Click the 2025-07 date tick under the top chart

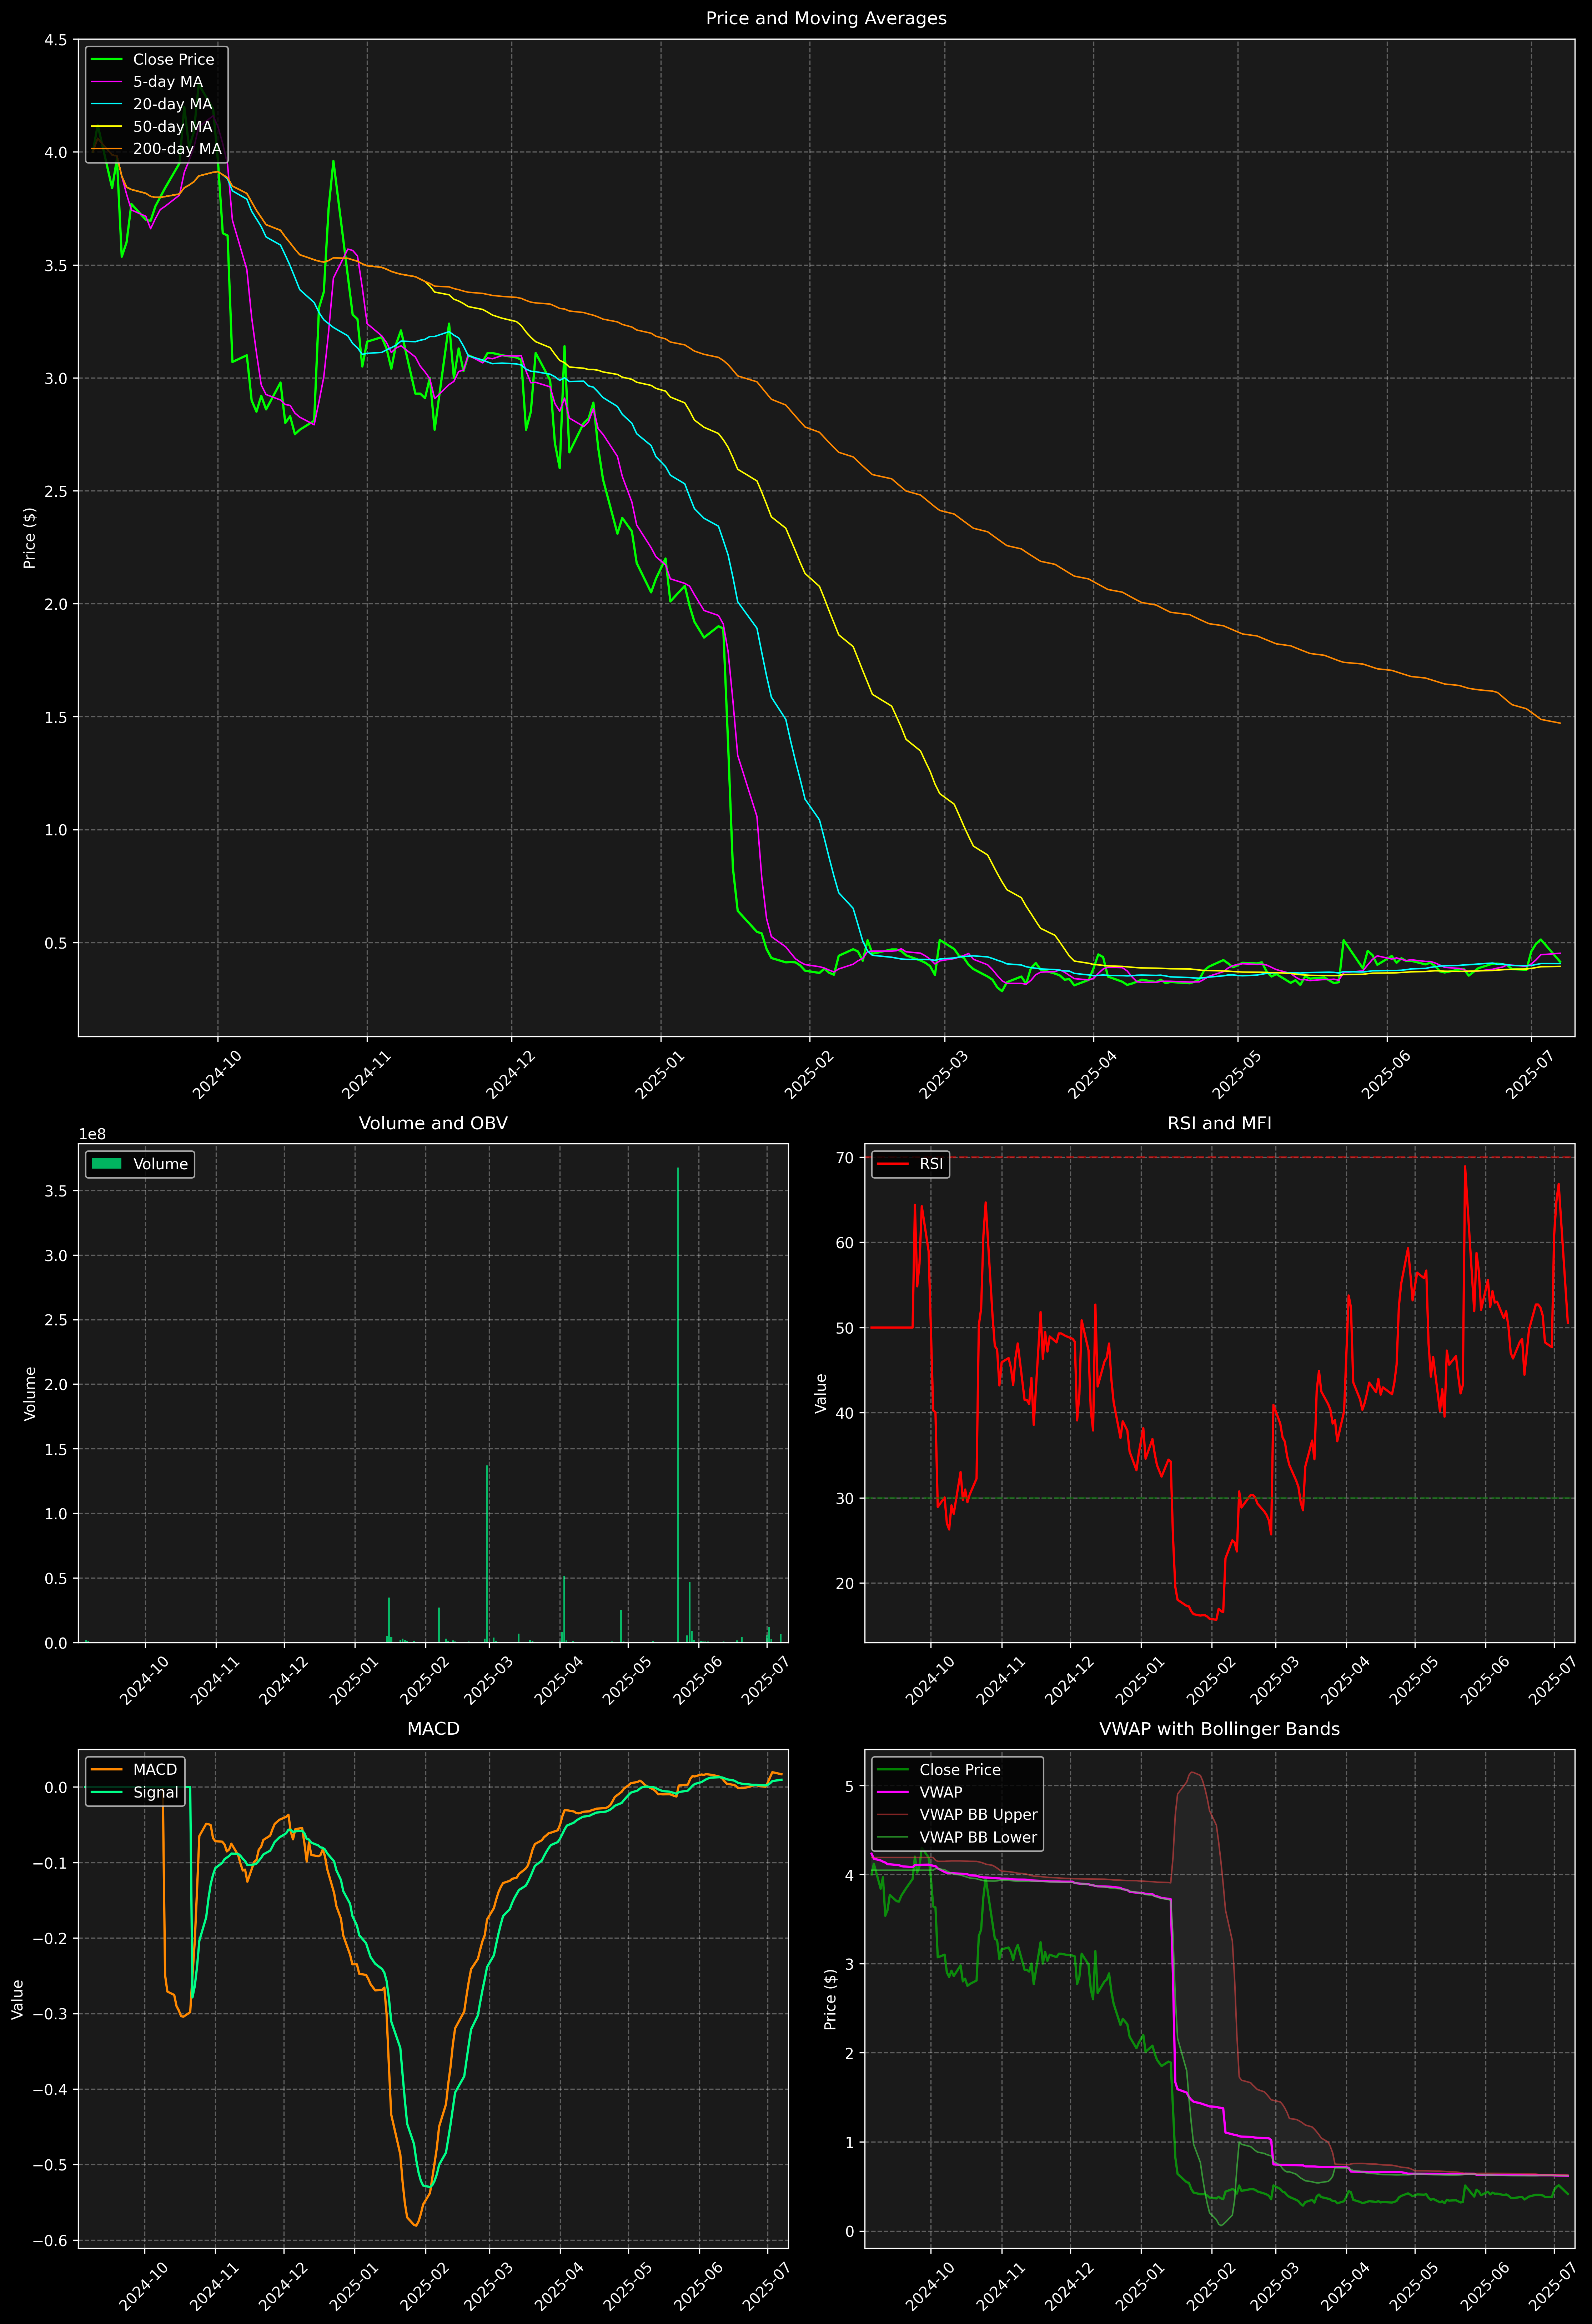pos(1530,1075)
